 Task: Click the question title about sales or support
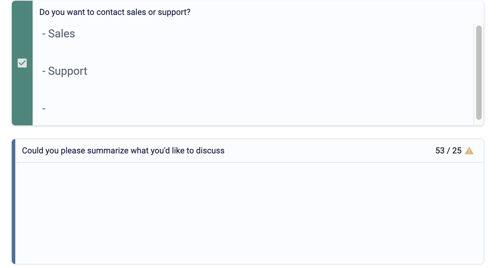click(x=115, y=12)
